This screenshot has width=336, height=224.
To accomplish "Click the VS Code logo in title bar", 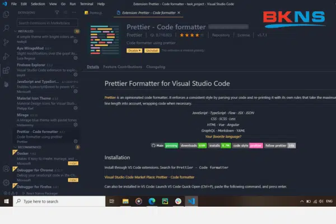I will (x=4, y=4).
